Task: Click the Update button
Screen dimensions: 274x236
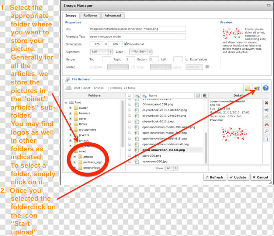Action: [x=238, y=177]
